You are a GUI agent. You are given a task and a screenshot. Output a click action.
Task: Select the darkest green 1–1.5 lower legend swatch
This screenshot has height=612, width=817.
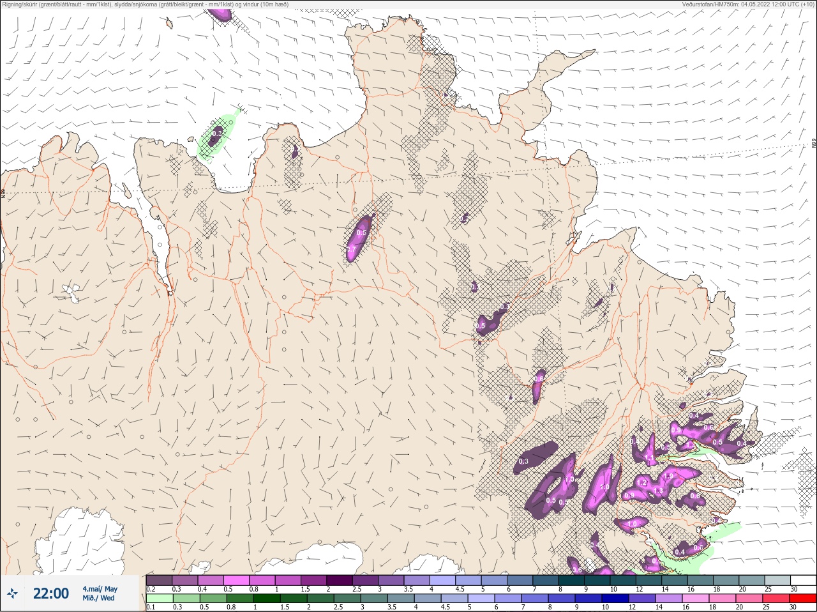point(267,599)
